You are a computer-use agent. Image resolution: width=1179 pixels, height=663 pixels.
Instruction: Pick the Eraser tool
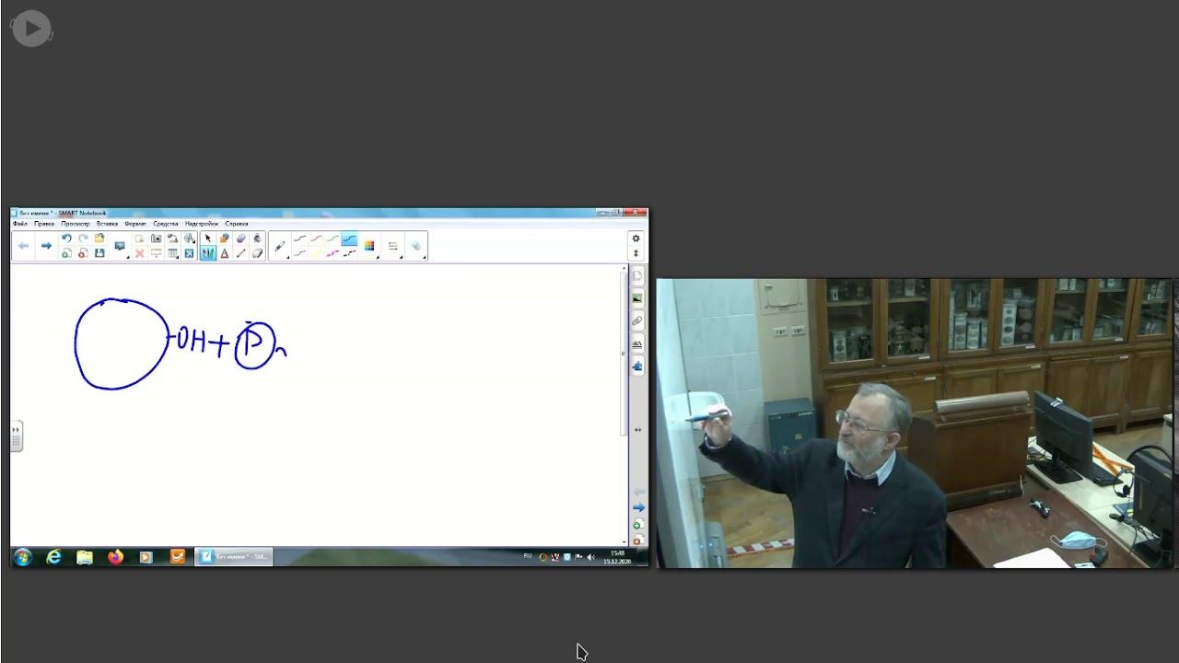pyautogui.click(x=257, y=253)
